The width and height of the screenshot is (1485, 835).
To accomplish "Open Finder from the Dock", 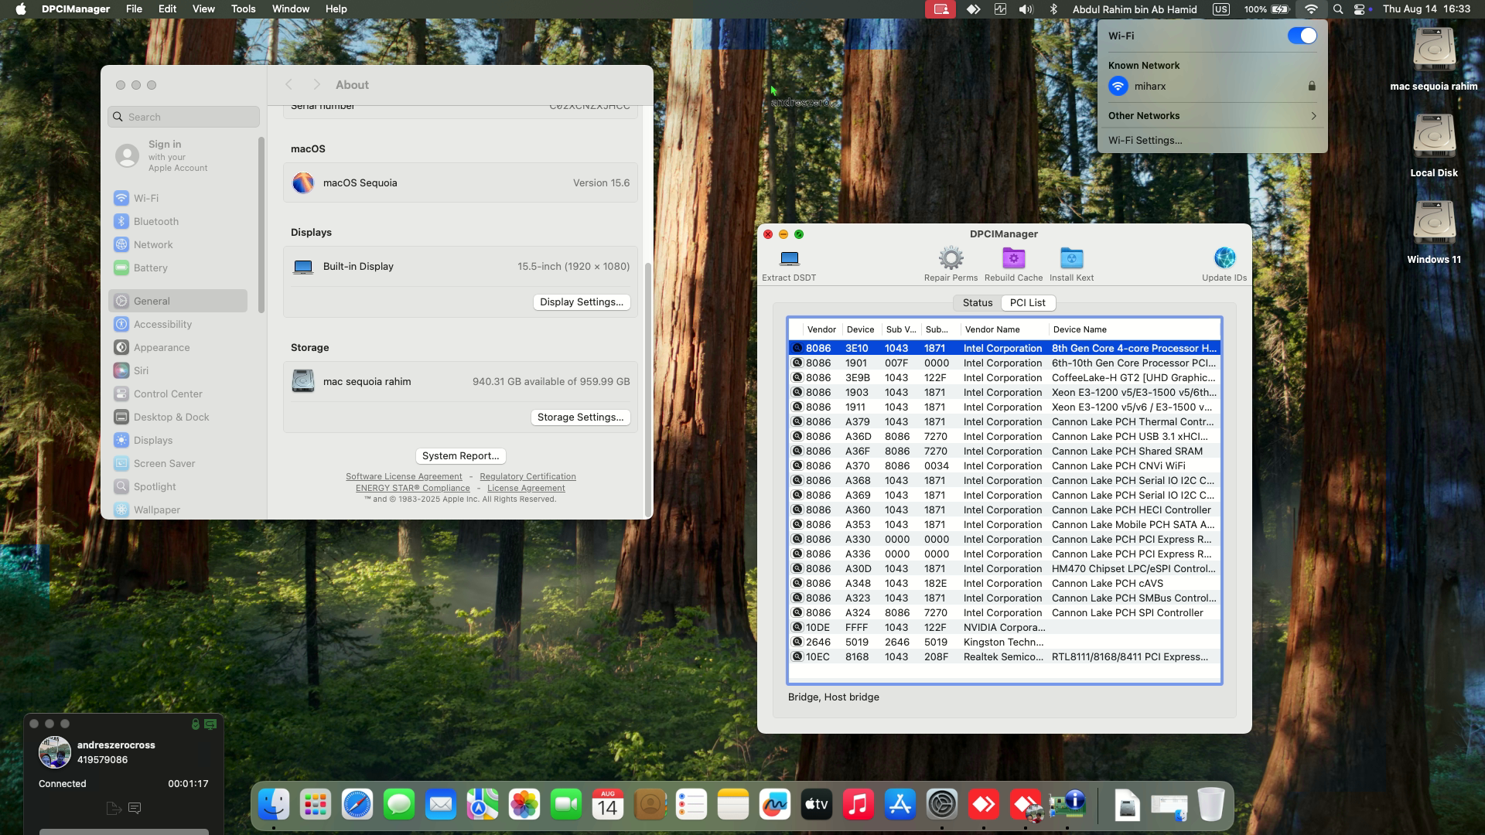I will [x=274, y=805].
